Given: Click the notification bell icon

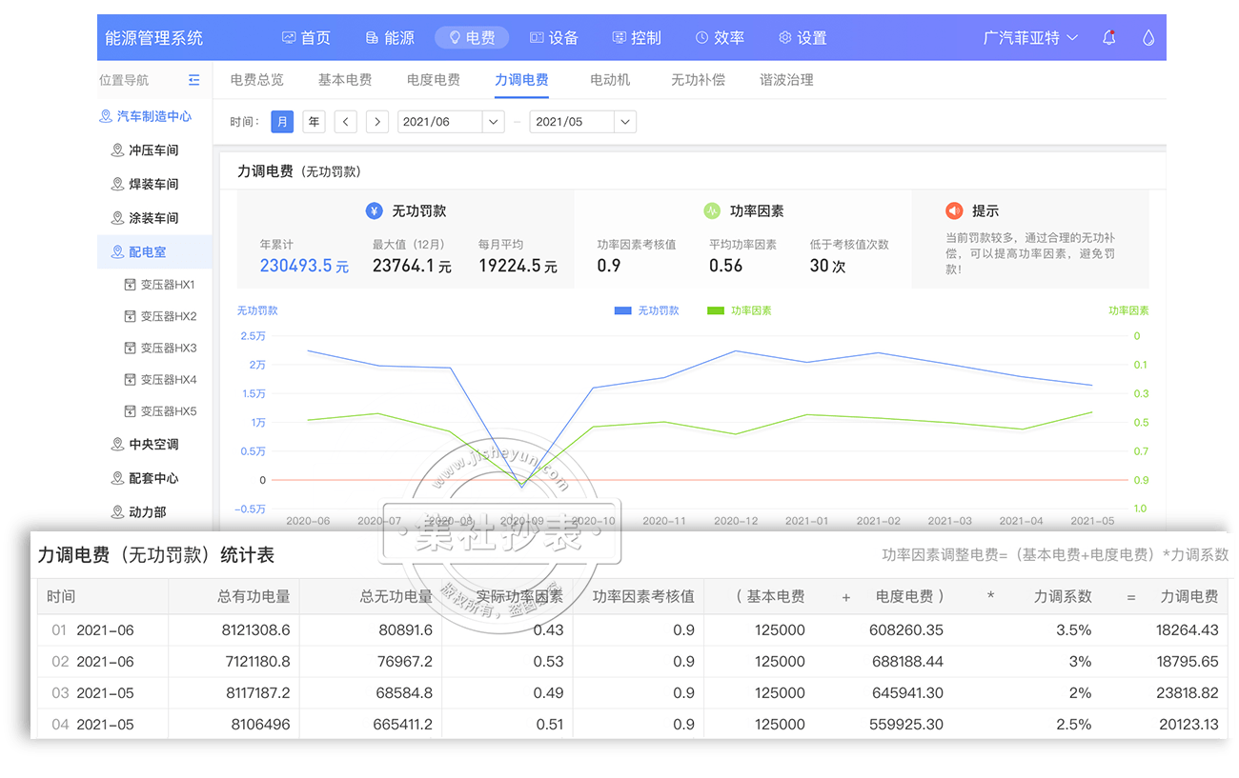Looking at the screenshot, I should tap(1108, 38).
